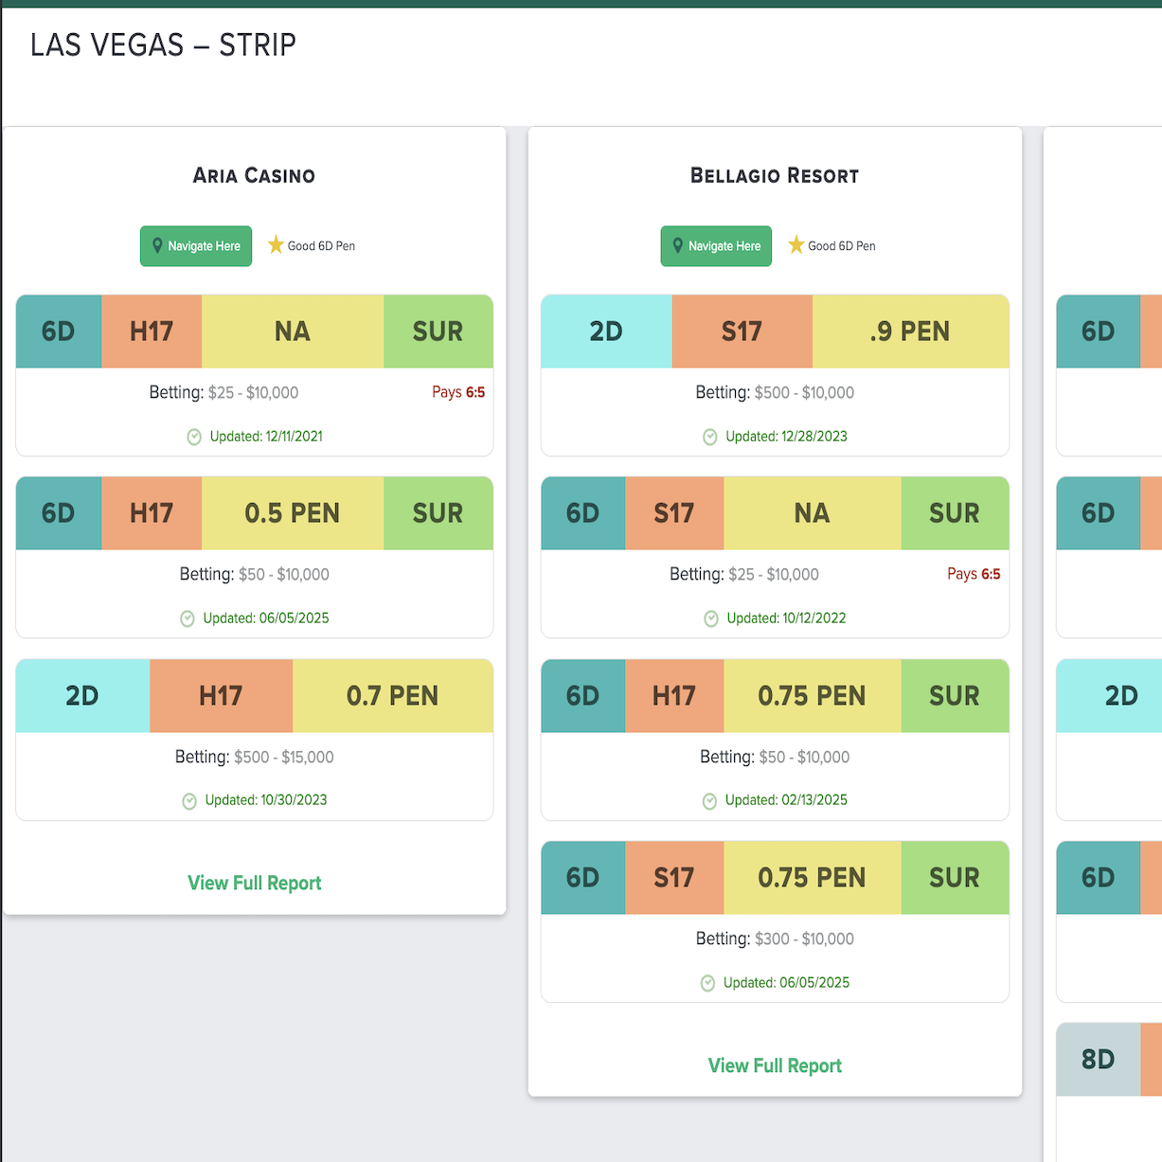This screenshot has height=1162, width=1162.
Task: Click Good 6D Pen label under Bellagio Resort
Action: click(x=842, y=246)
